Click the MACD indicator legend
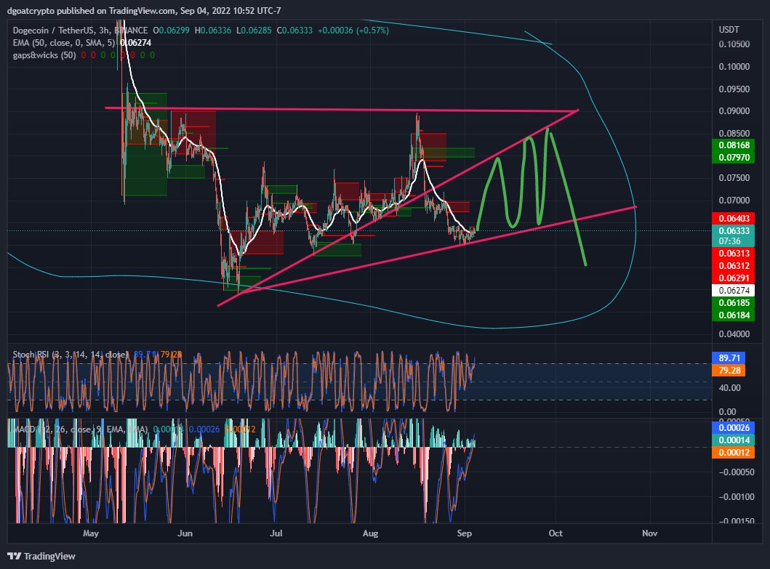The image size is (770, 569). tap(81, 429)
